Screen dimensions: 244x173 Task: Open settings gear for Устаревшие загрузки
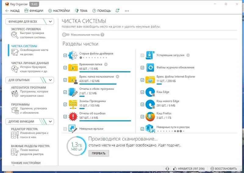188,55
